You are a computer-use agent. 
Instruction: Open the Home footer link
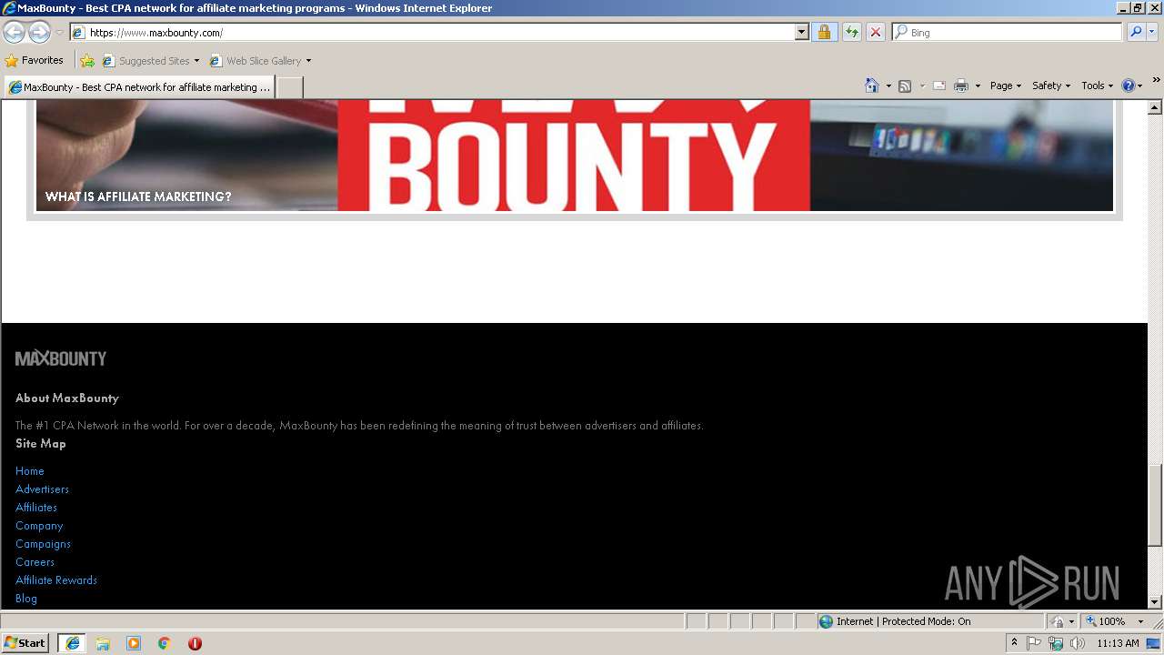30,471
